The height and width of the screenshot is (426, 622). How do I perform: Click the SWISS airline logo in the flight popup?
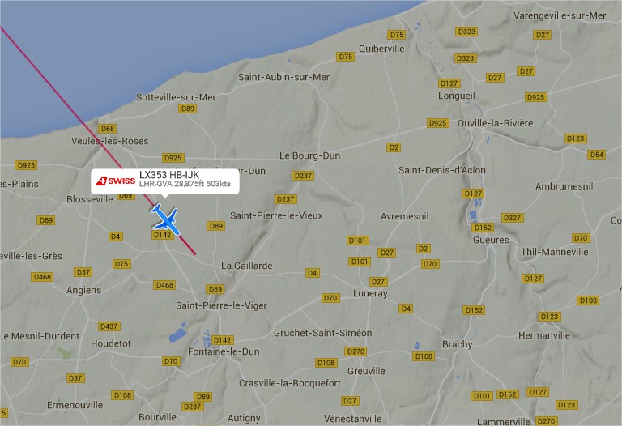[x=115, y=181]
